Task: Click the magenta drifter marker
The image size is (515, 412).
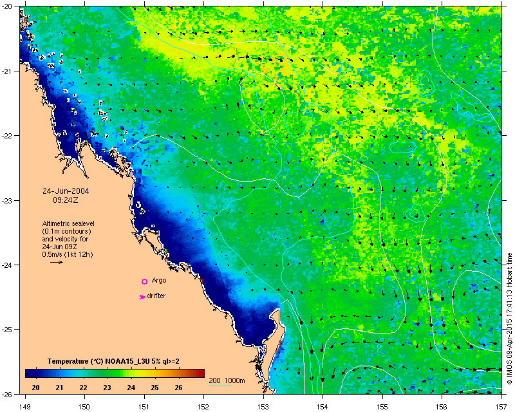Action: [x=142, y=297]
